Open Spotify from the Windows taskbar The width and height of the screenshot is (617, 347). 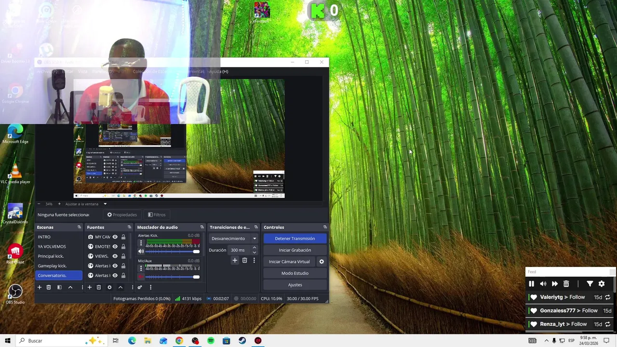(x=211, y=341)
